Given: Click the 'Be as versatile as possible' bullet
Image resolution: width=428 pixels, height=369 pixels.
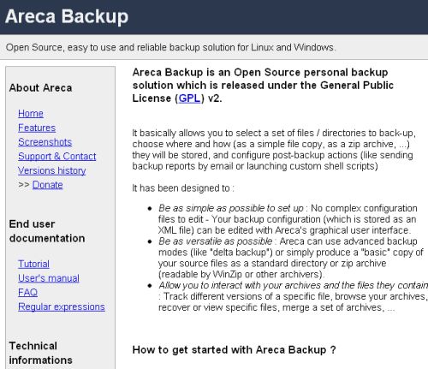Looking at the screenshot, I should [291, 258].
